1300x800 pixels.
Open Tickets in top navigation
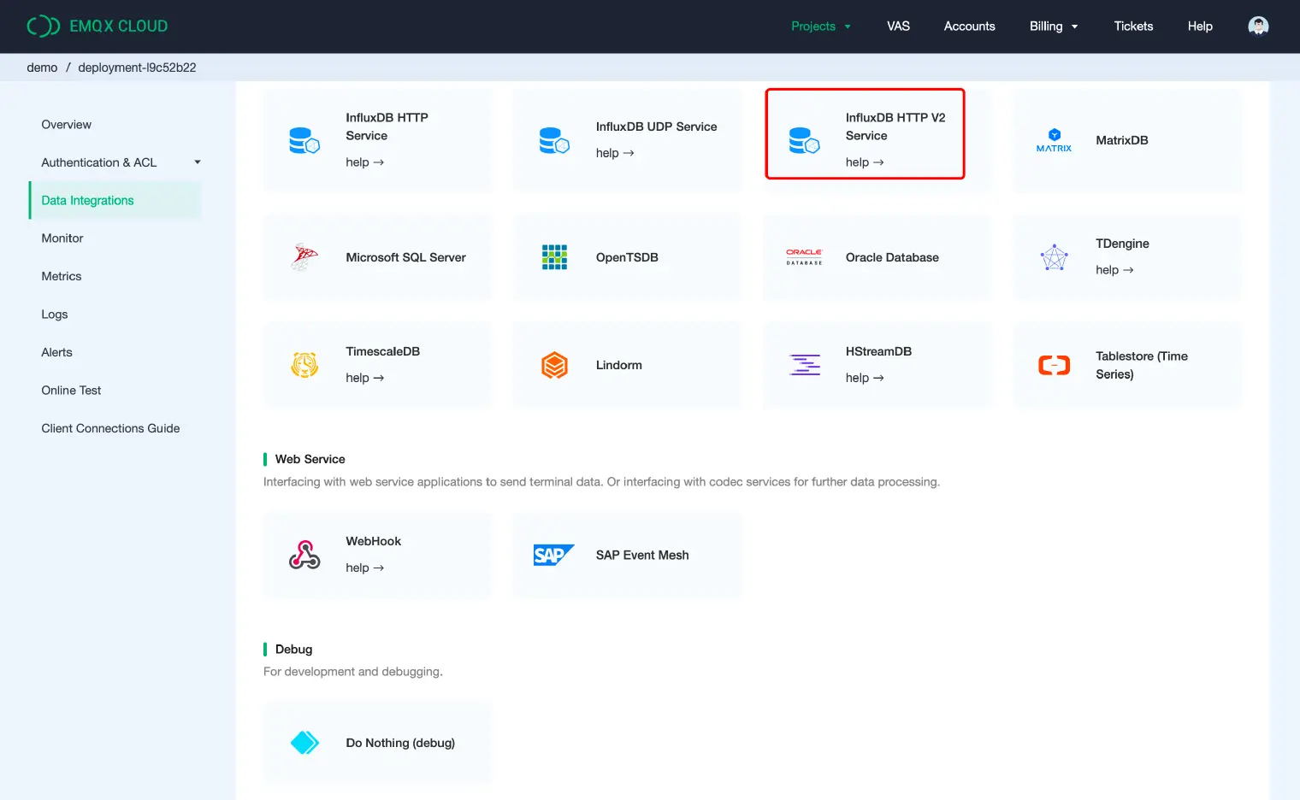(1133, 26)
